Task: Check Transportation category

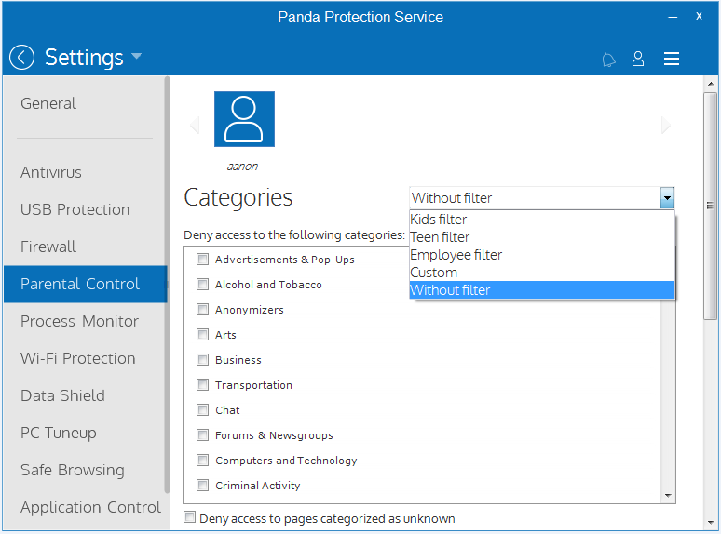Action: click(202, 385)
